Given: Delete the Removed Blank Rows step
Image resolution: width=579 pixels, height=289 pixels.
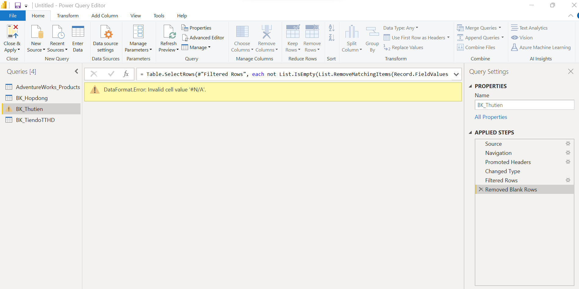Looking at the screenshot, I should (x=481, y=189).
